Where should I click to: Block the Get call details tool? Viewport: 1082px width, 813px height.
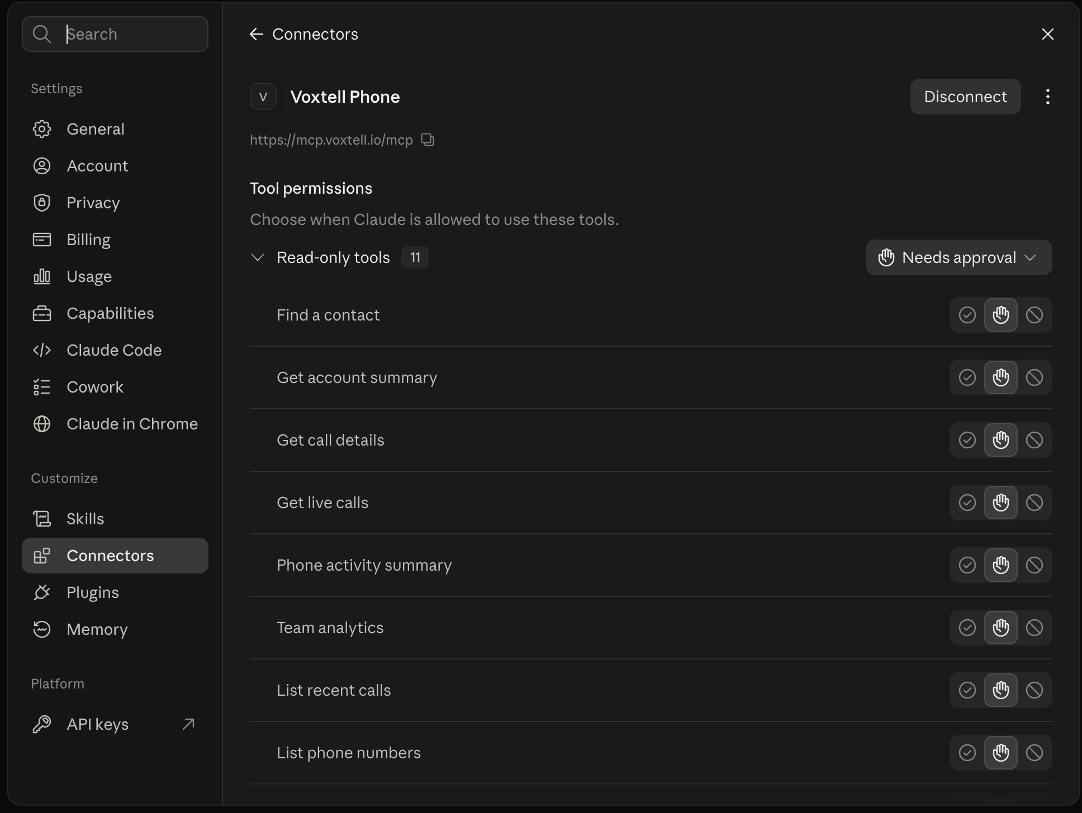pyautogui.click(x=1034, y=440)
